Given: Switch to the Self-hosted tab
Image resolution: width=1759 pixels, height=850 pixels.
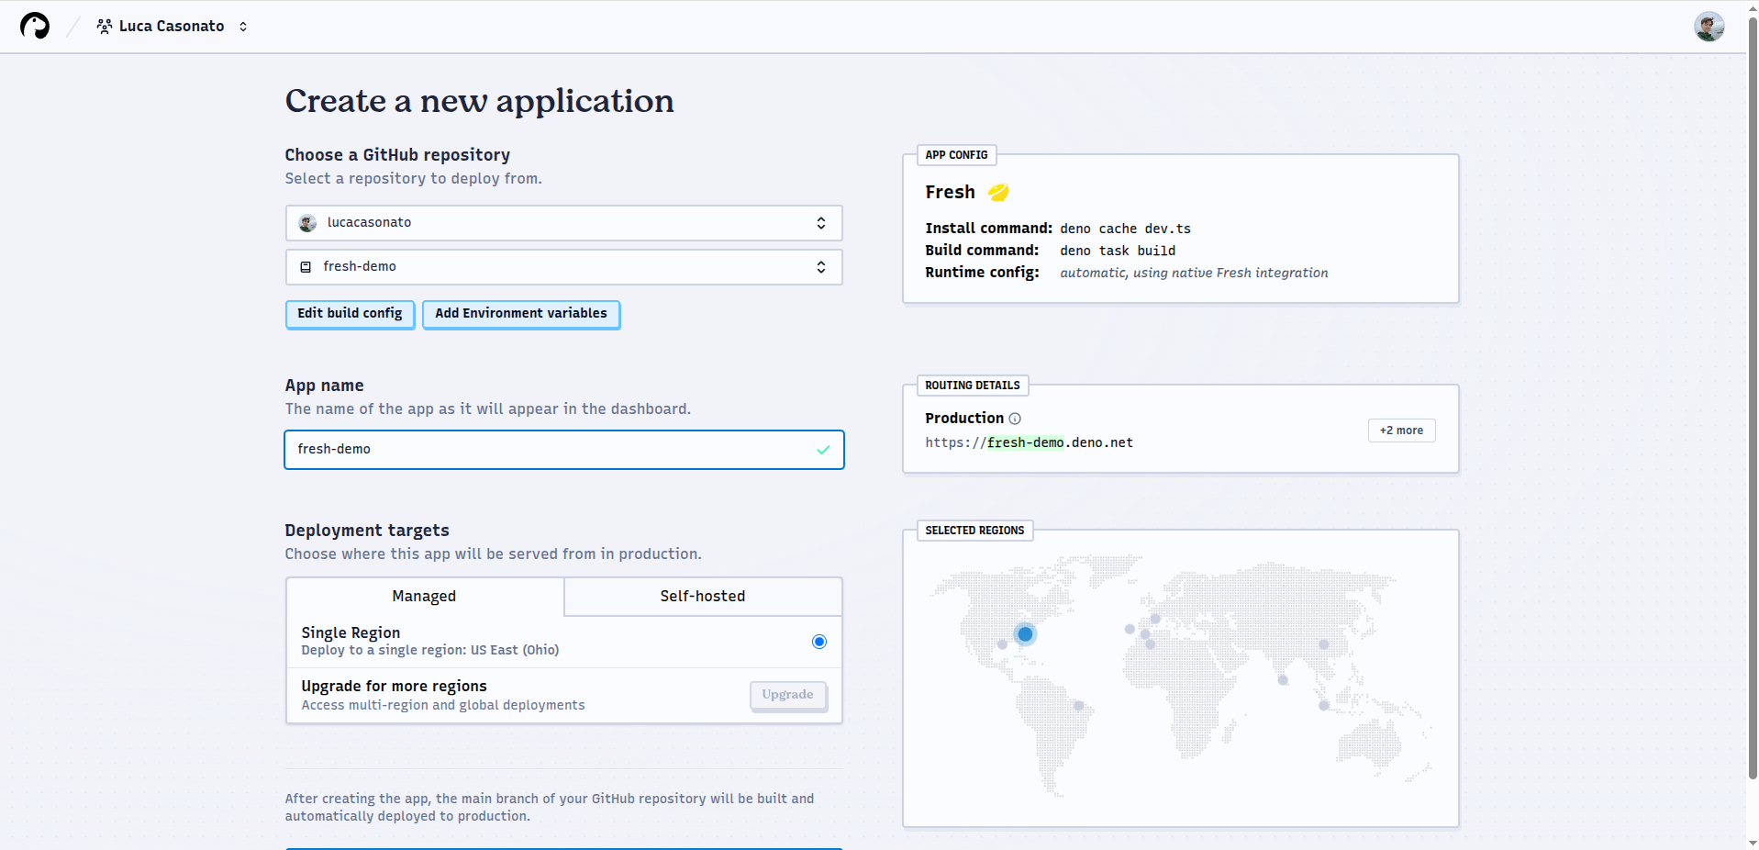Looking at the screenshot, I should pyautogui.click(x=702, y=596).
